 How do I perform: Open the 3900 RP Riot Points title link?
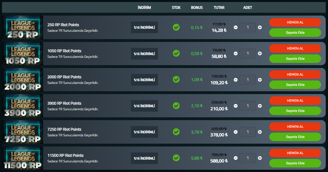64,103
